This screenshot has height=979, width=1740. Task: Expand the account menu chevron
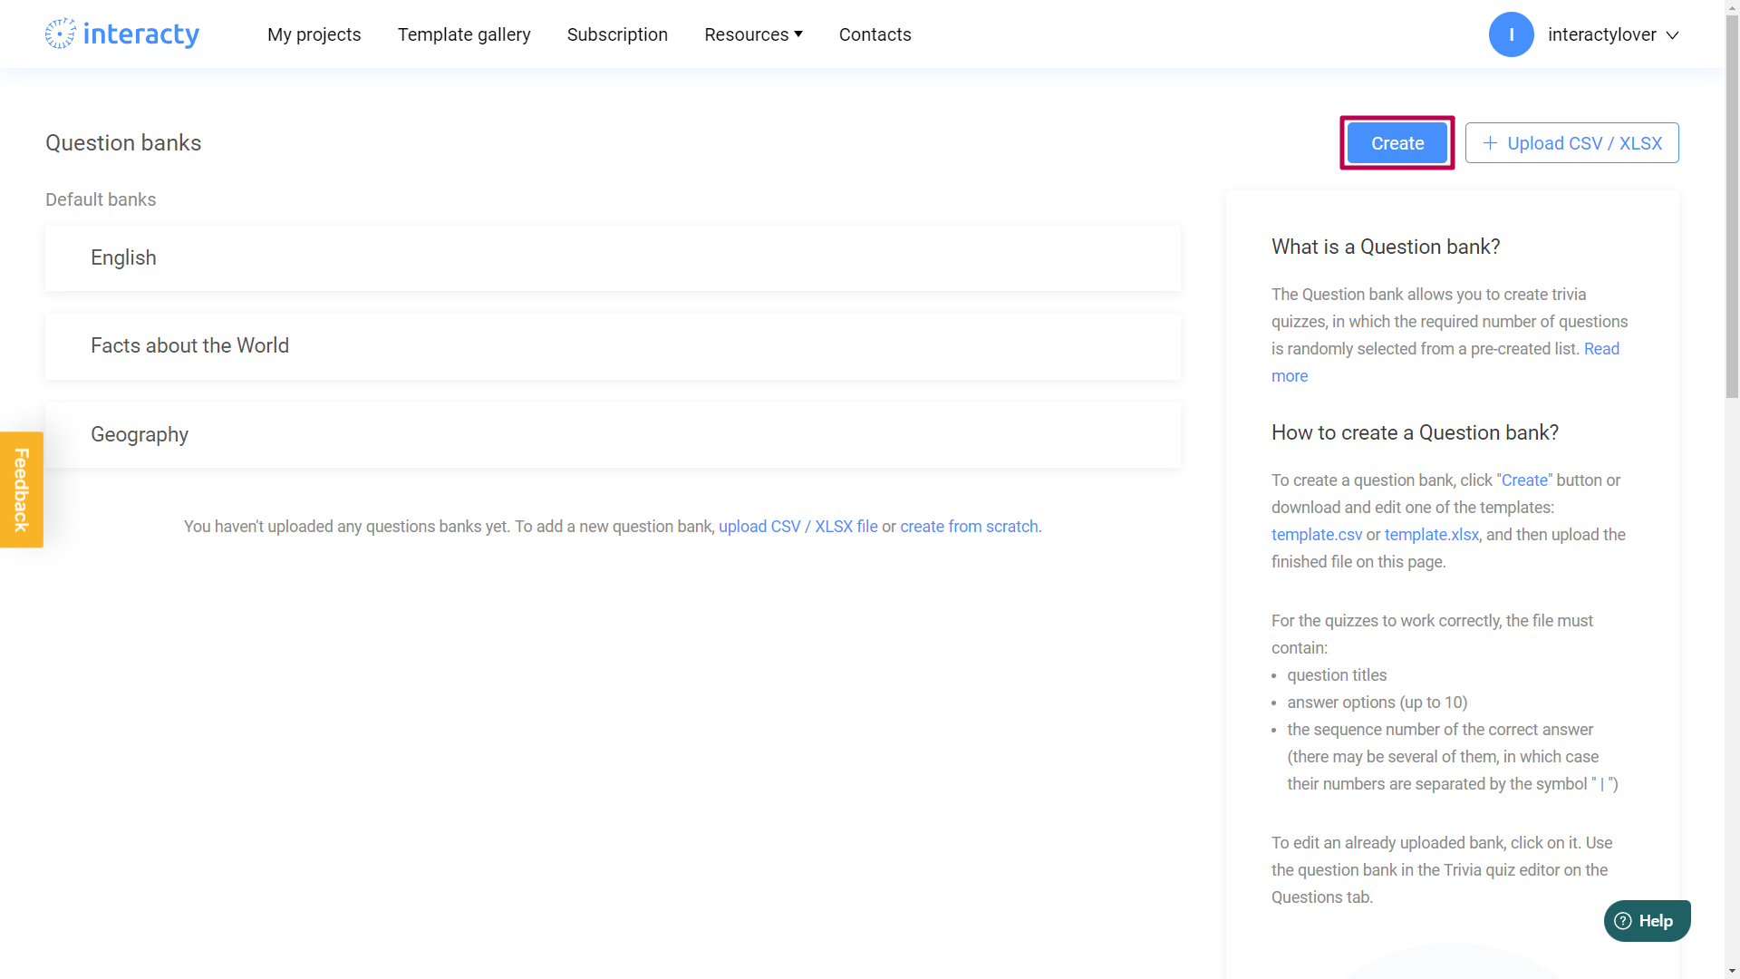[1673, 35]
